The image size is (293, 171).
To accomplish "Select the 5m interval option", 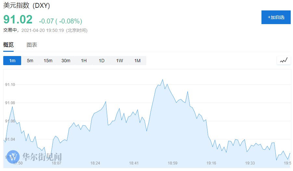I will click(30, 61).
